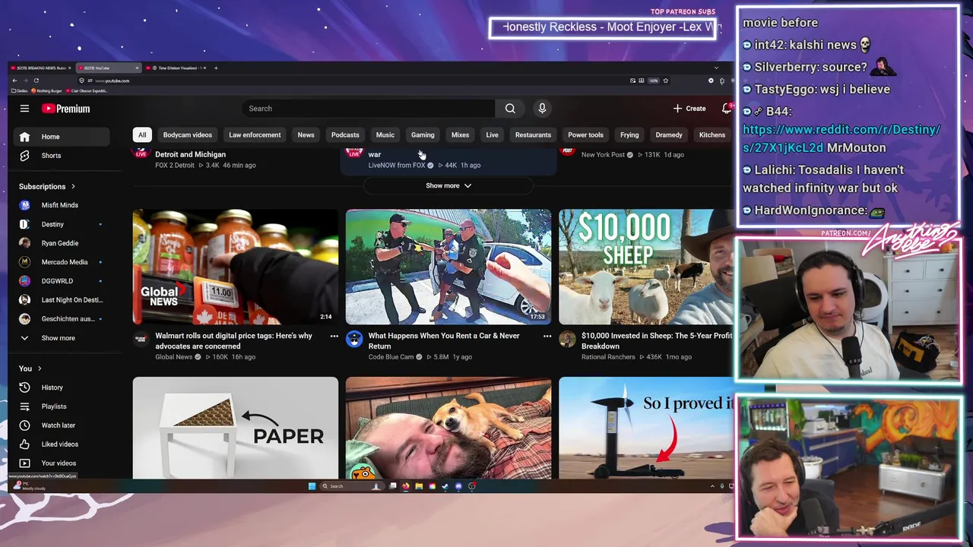Click Global News channel avatar
Screen dimensions: 973x547
click(141, 339)
